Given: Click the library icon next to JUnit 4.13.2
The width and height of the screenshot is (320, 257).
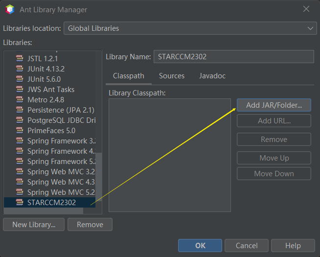Looking at the screenshot, I should coord(20,69).
